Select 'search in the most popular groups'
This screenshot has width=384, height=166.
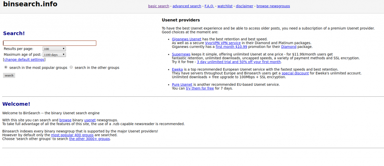tap(6, 67)
